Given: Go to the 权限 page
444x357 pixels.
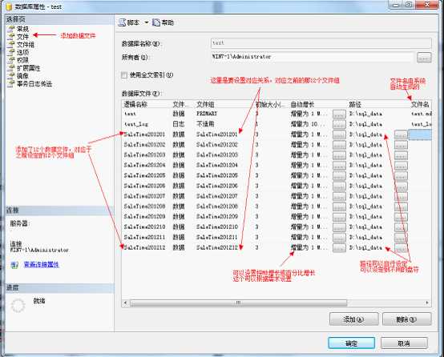Looking at the screenshot, I should [22, 60].
